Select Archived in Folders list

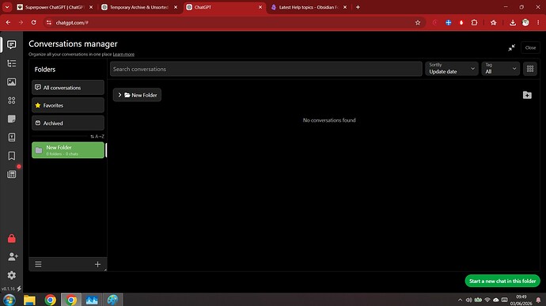pos(68,123)
